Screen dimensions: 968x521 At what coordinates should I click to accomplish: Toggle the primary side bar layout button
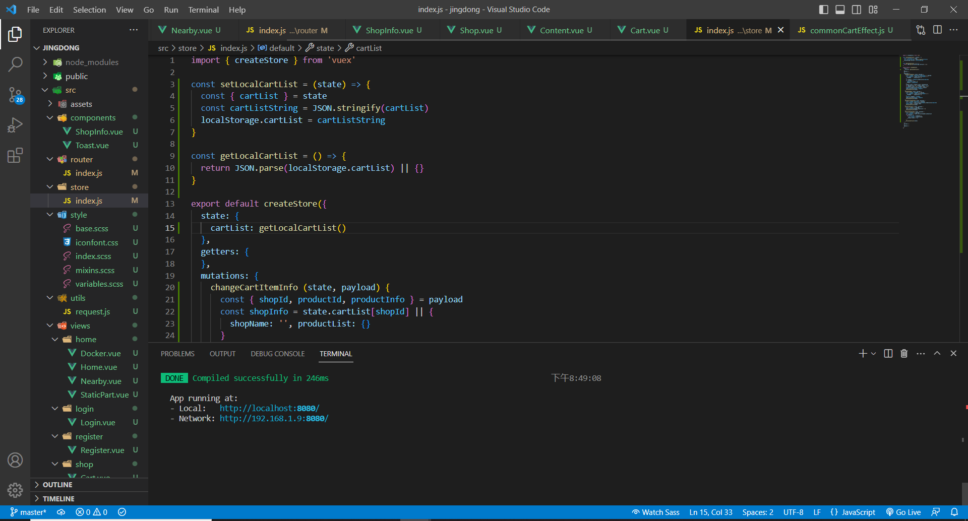coord(824,10)
